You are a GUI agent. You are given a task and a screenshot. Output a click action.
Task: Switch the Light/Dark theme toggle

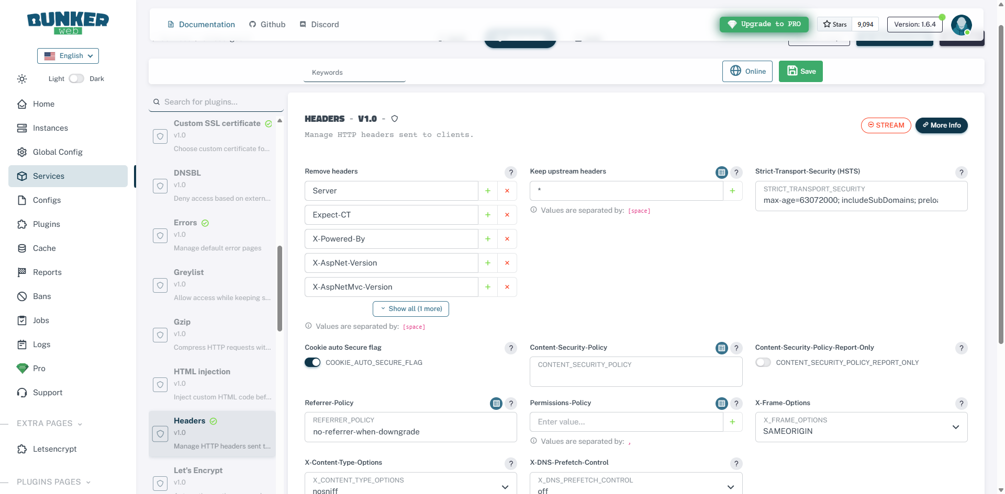coord(76,78)
